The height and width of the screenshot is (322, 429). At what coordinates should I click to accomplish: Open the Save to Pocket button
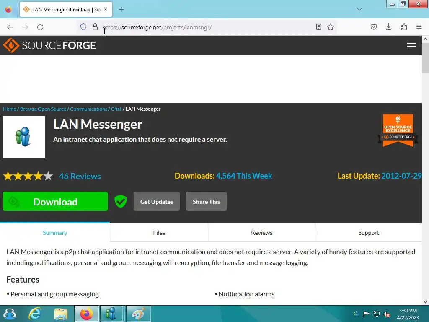click(374, 27)
